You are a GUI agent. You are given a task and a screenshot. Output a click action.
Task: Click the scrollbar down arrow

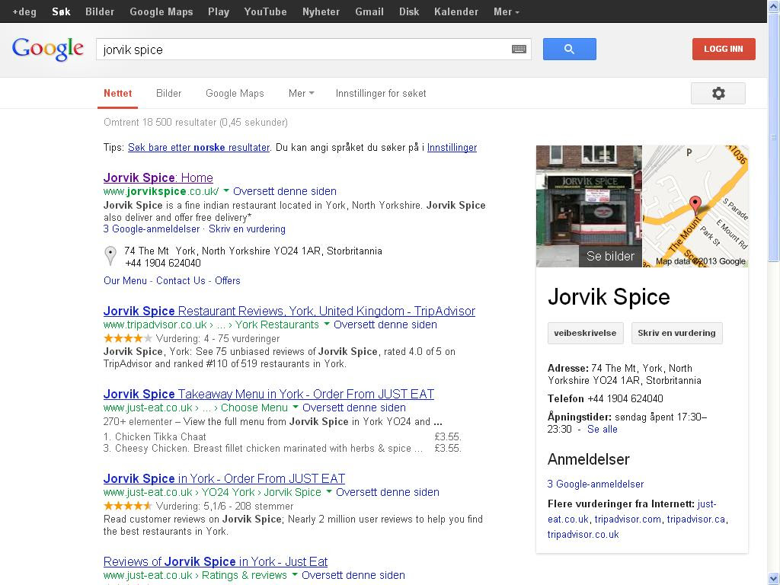tap(774, 579)
